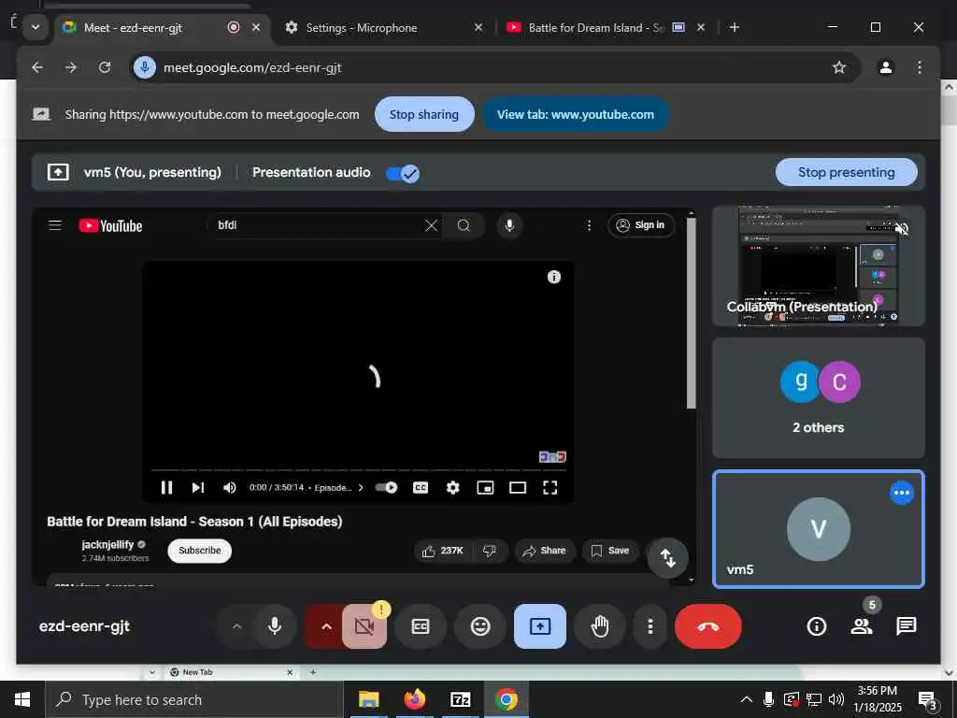Screen dimensions: 957x718
Task: Turn on captions in Meet toolbar
Action: point(421,625)
